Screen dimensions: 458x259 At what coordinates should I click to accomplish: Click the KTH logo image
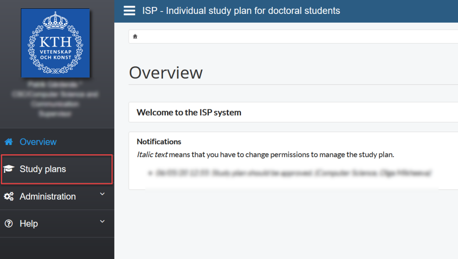pyautogui.click(x=56, y=43)
